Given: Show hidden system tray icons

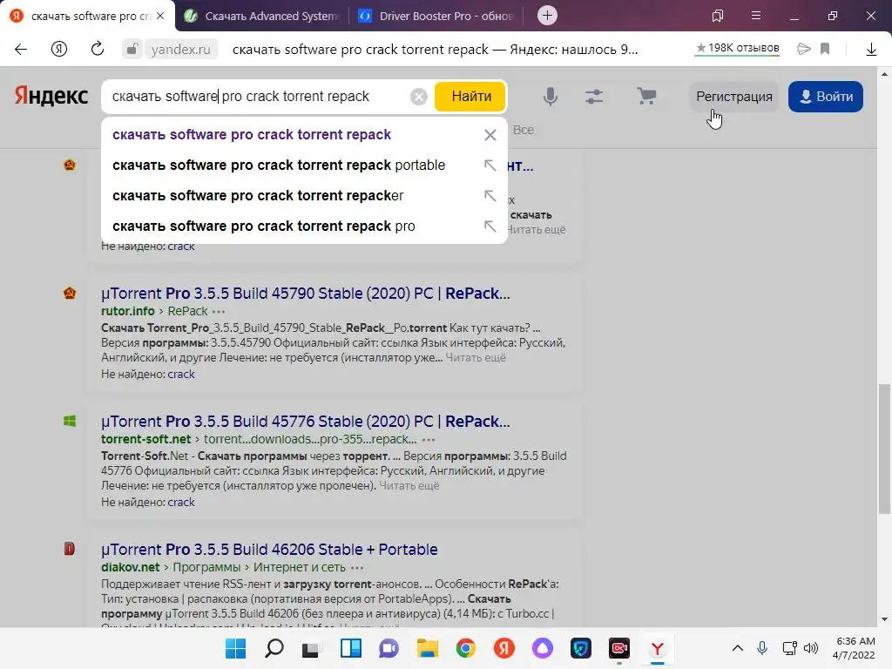Looking at the screenshot, I should tap(737, 648).
